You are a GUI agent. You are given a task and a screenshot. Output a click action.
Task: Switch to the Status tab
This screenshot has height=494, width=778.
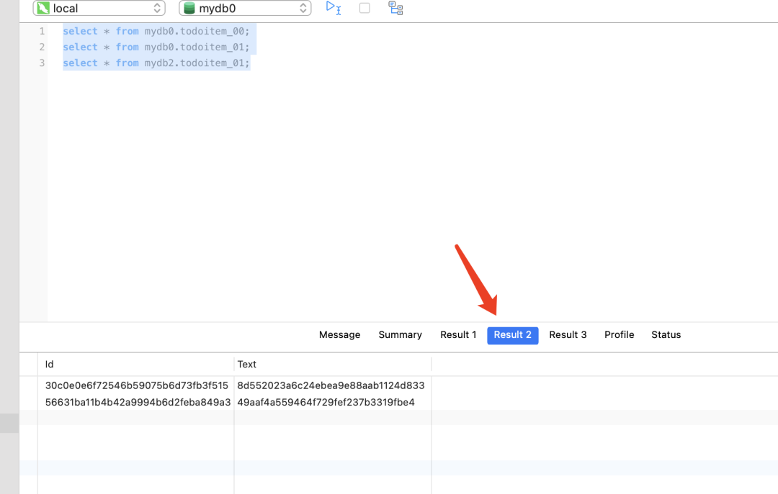click(x=666, y=335)
